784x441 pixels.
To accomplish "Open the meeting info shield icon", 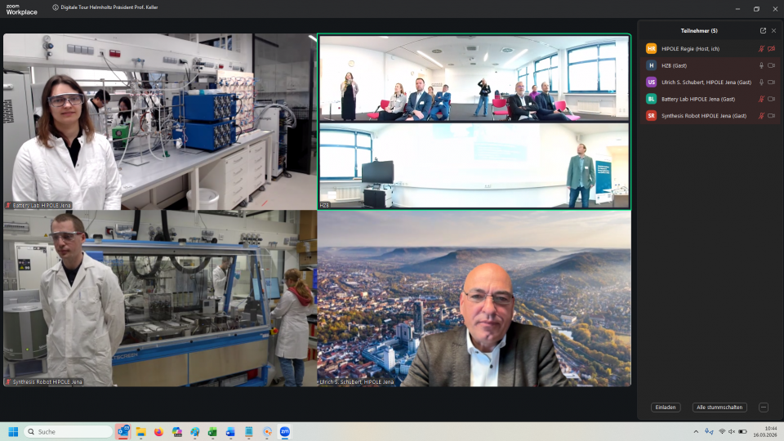I will click(55, 8).
